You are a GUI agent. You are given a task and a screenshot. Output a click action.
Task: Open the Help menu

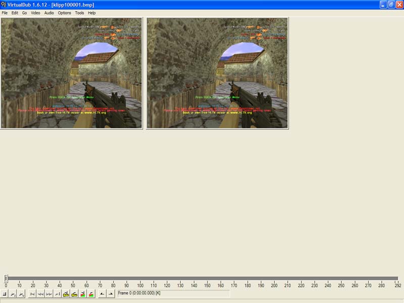point(92,13)
